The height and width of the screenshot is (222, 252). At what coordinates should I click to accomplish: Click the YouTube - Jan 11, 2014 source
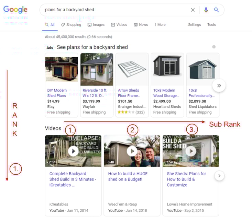(69, 210)
